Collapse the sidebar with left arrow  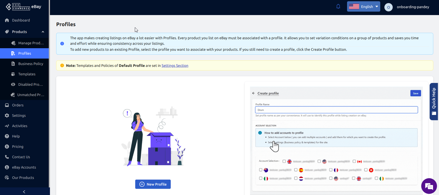coord(24,192)
